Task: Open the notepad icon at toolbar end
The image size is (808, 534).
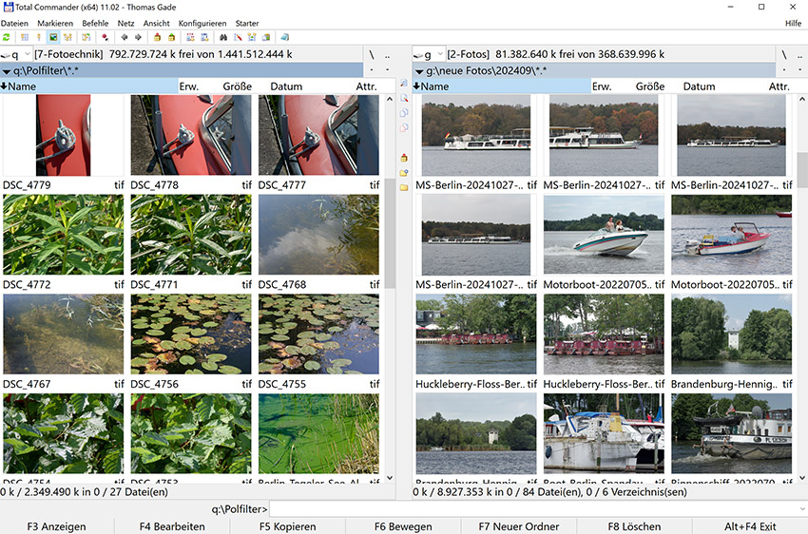Action: (x=285, y=37)
